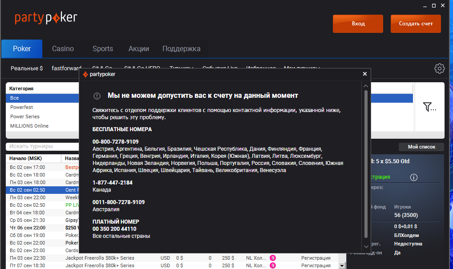The width and height of the screenshot is (453, 269).
Task: Click Jackpot Freerolls in the Пн 03 сен 22:30 row
Action: 100,258
